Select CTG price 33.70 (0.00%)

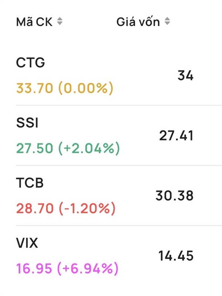(65, 88)
